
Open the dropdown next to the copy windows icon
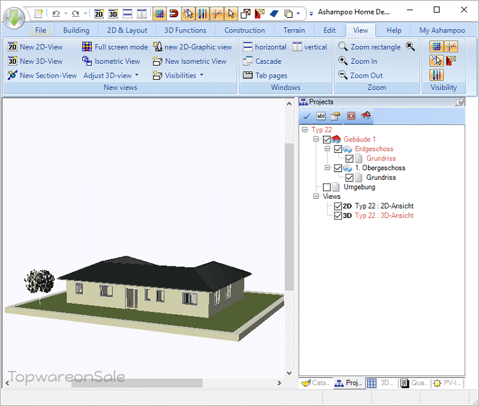coord(298,13)
